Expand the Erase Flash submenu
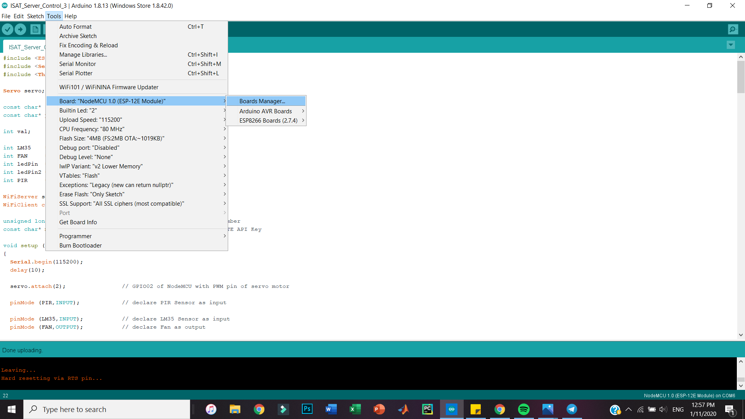 (137, 194)
